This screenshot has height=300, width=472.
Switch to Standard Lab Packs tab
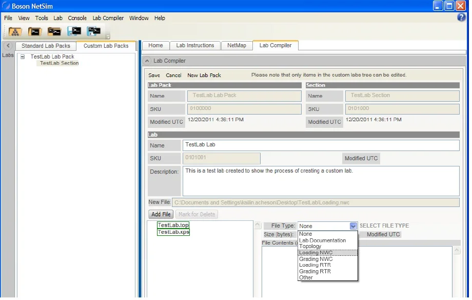[46, 46]
